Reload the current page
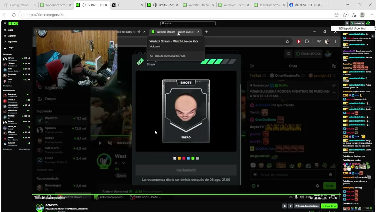Screen dimensions: 376x212 [14, 15]
